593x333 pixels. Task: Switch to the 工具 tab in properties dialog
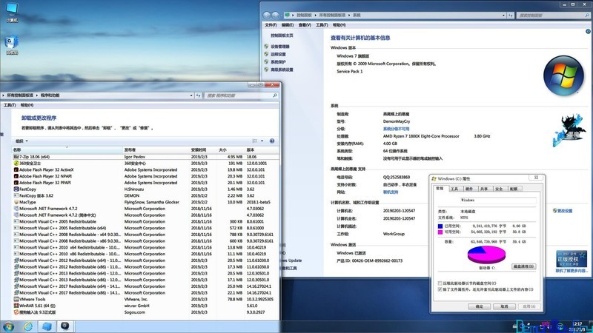(454, 189)
